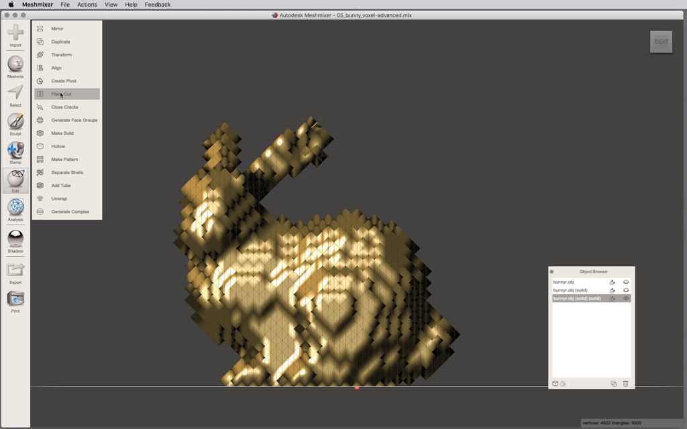This screenshot has height=429, width=687.
Task: Open the Import tool
Action: [x=15, y=35]
